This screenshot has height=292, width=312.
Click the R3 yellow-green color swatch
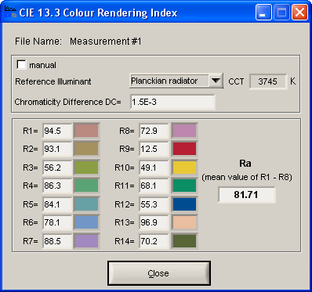(x=86, y=168)
